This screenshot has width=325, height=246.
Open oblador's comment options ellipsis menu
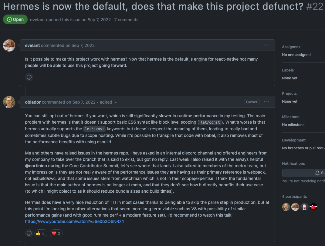(x=266, y=102)
